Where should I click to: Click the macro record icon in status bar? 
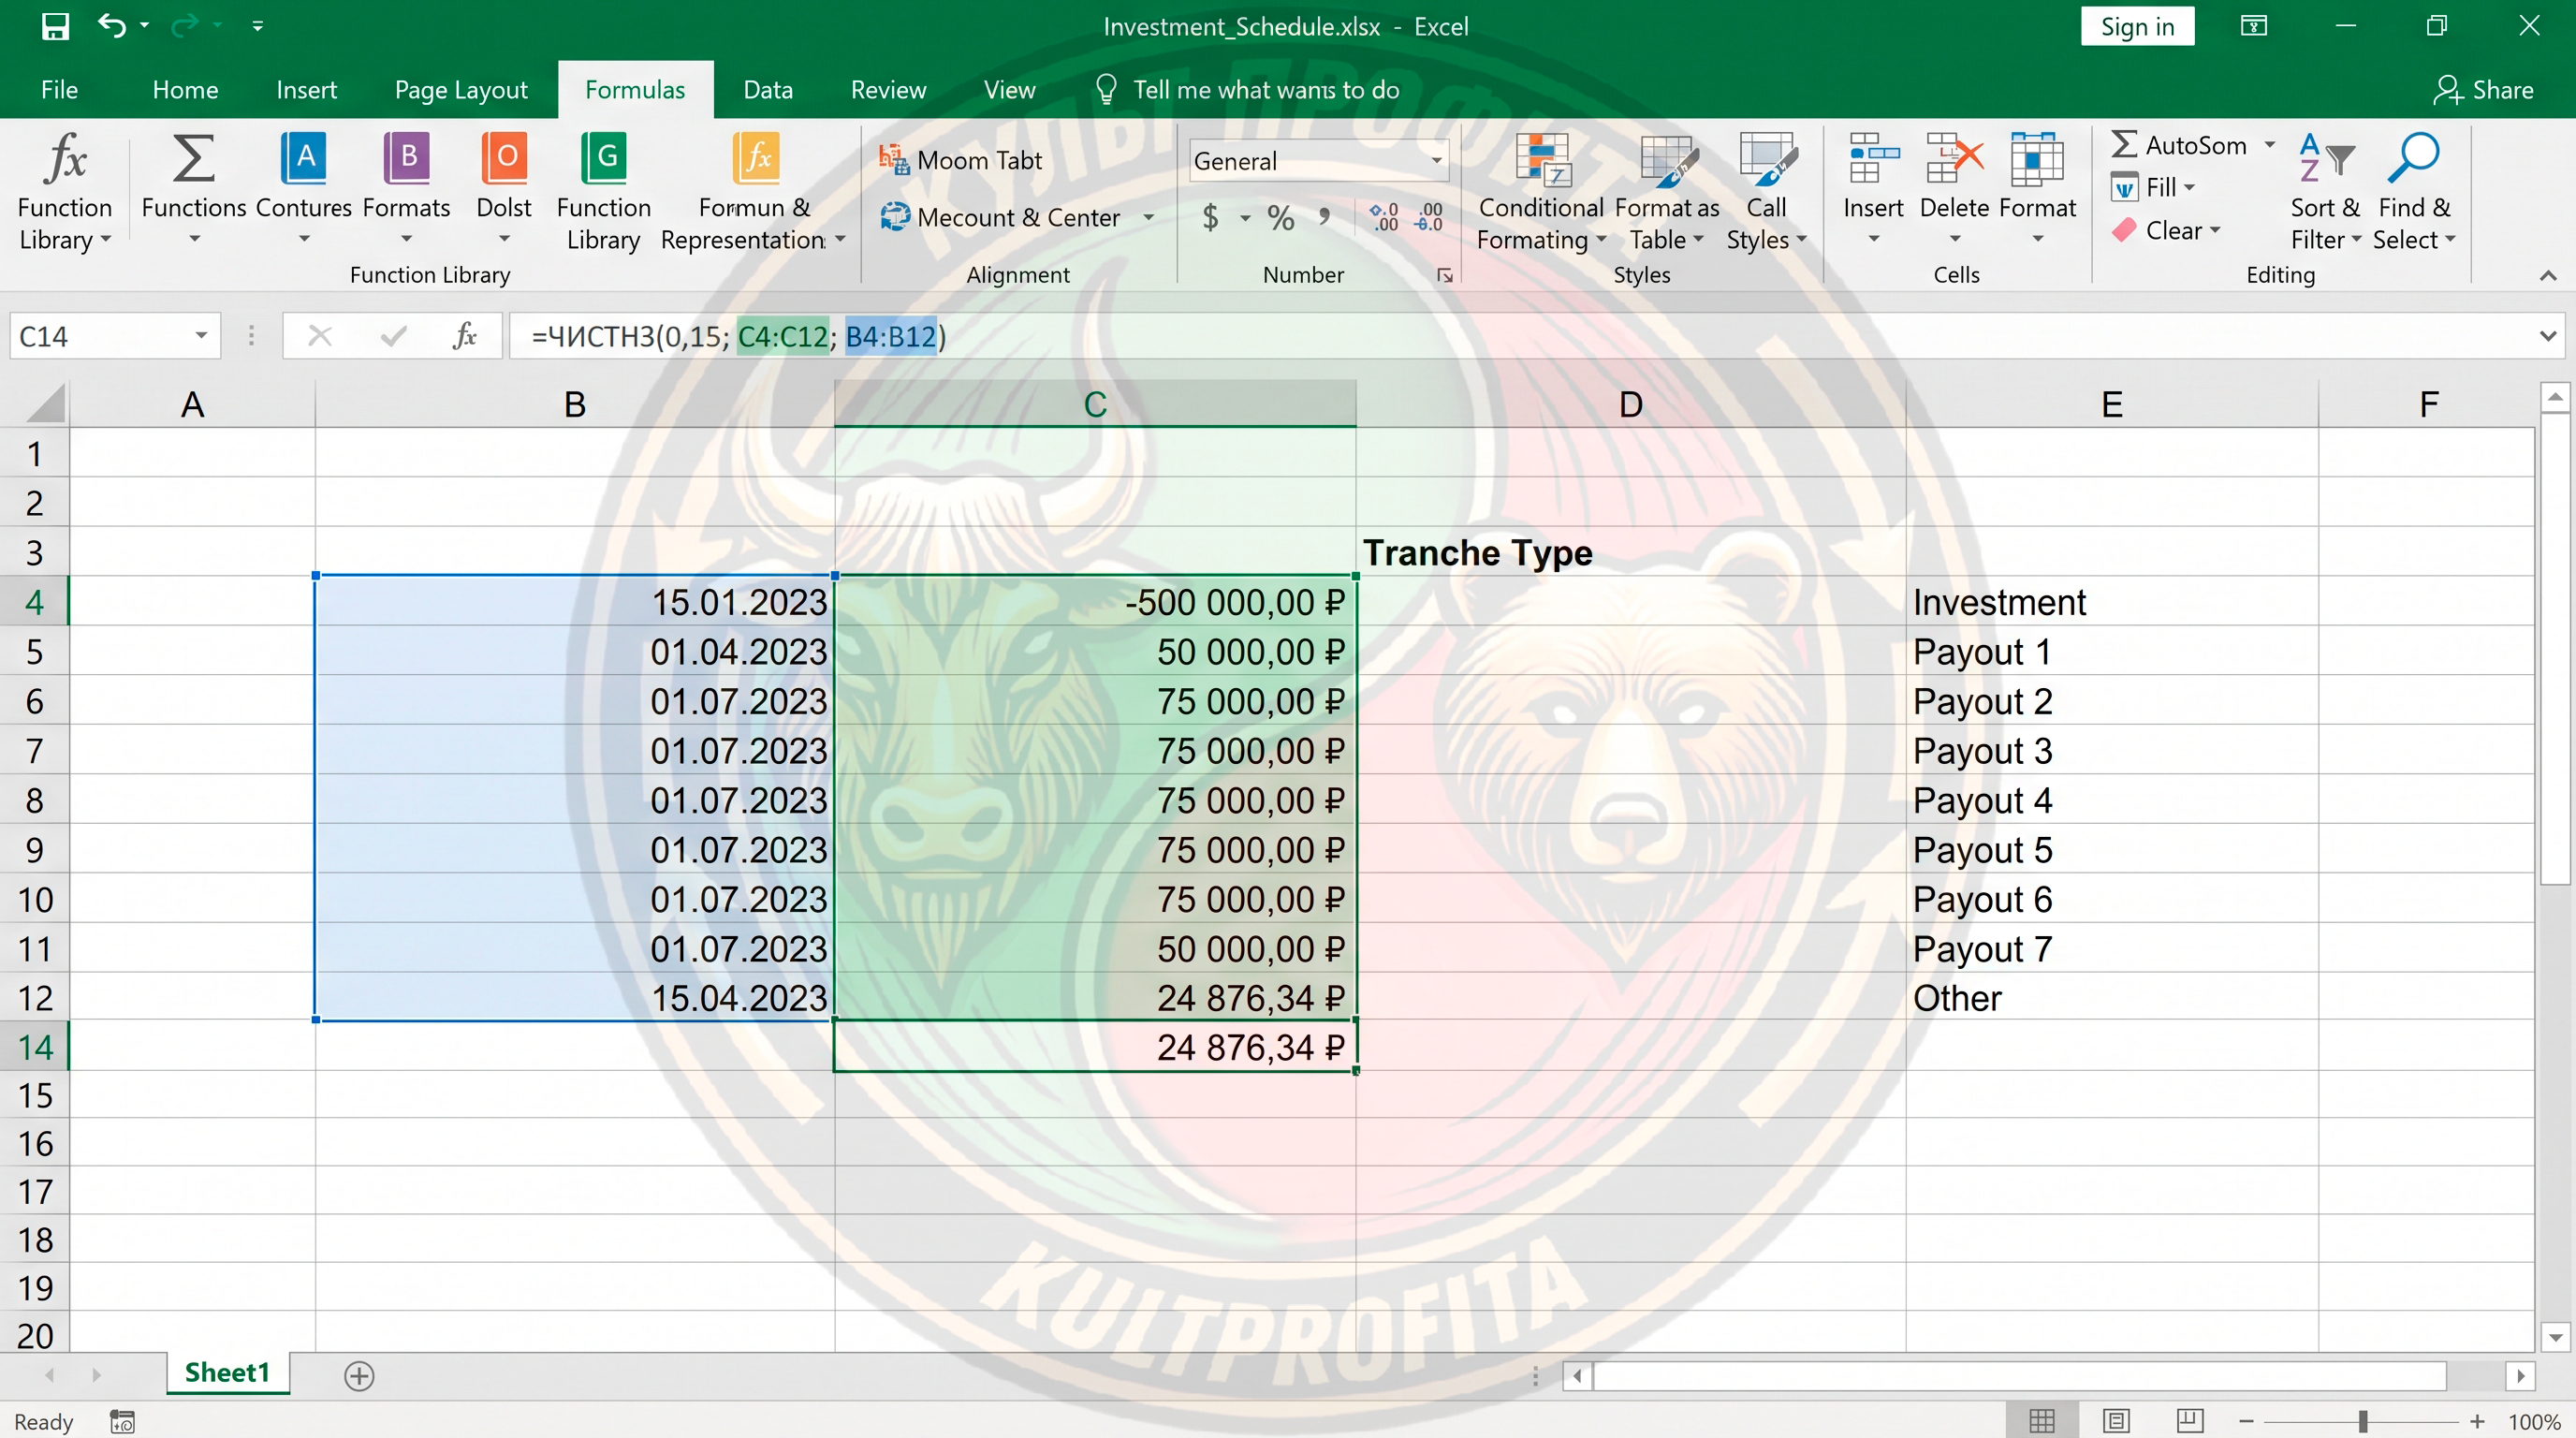[x=122, y=1421]
